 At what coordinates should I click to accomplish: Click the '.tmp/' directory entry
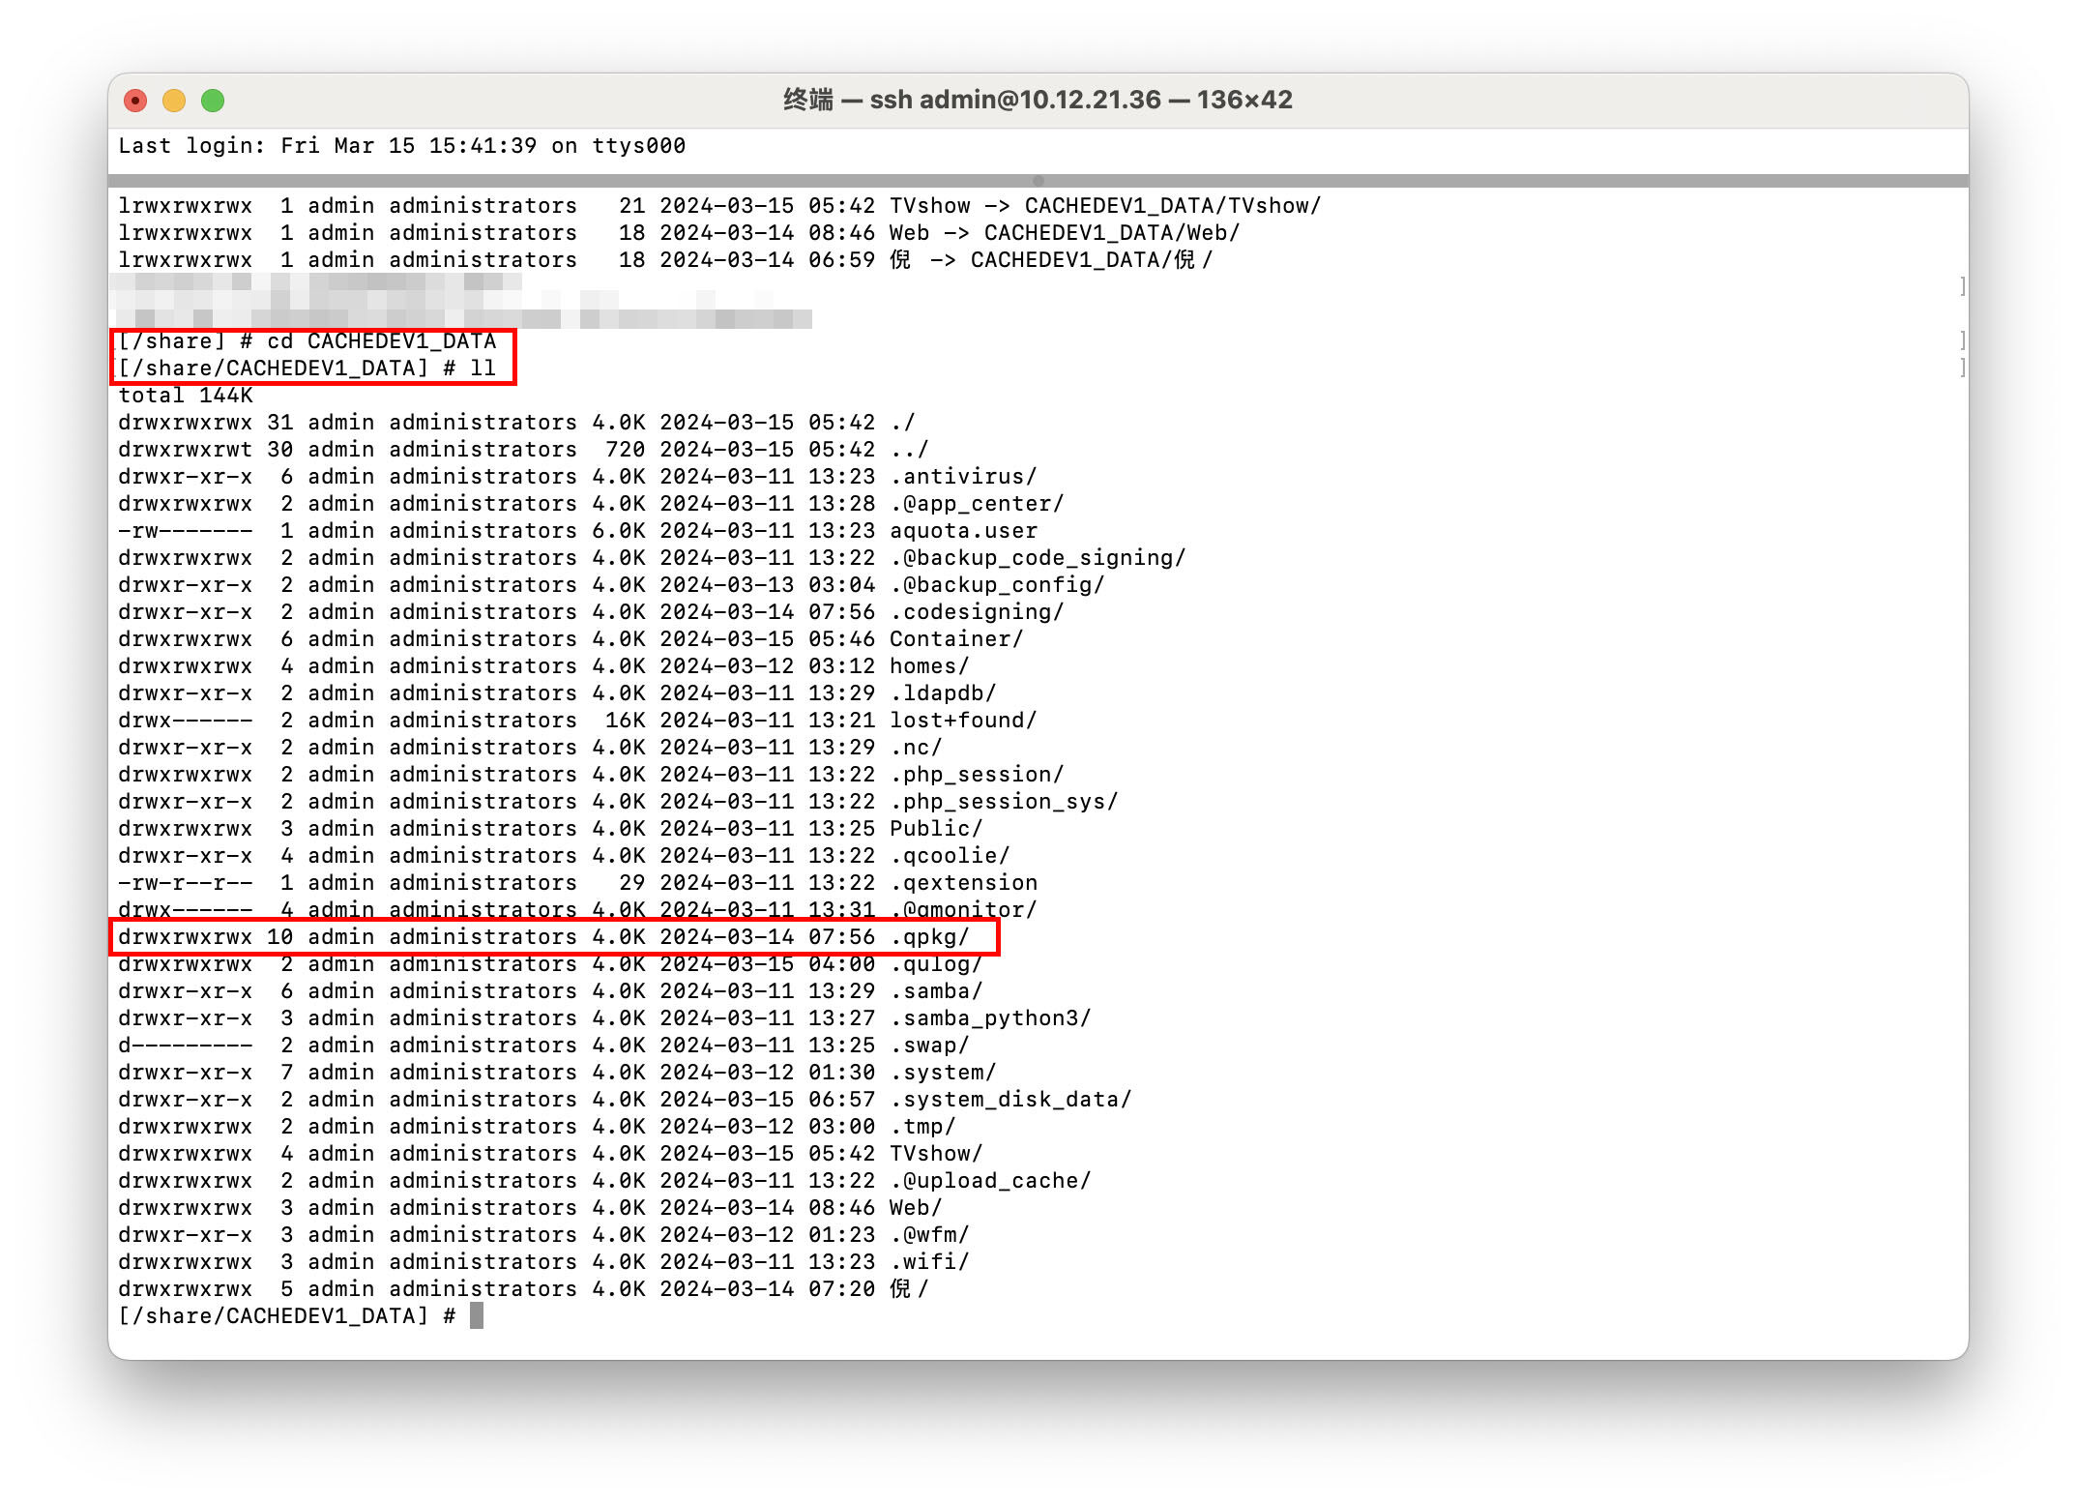922,1127
